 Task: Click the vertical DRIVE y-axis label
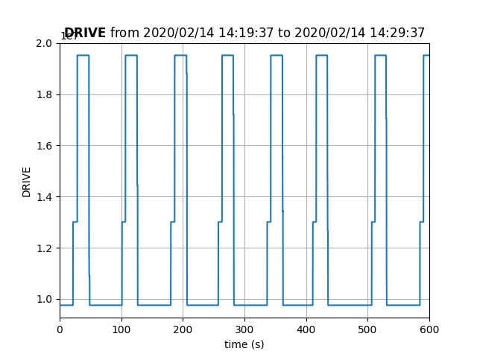pyautogui.click(x=27, y=182)
